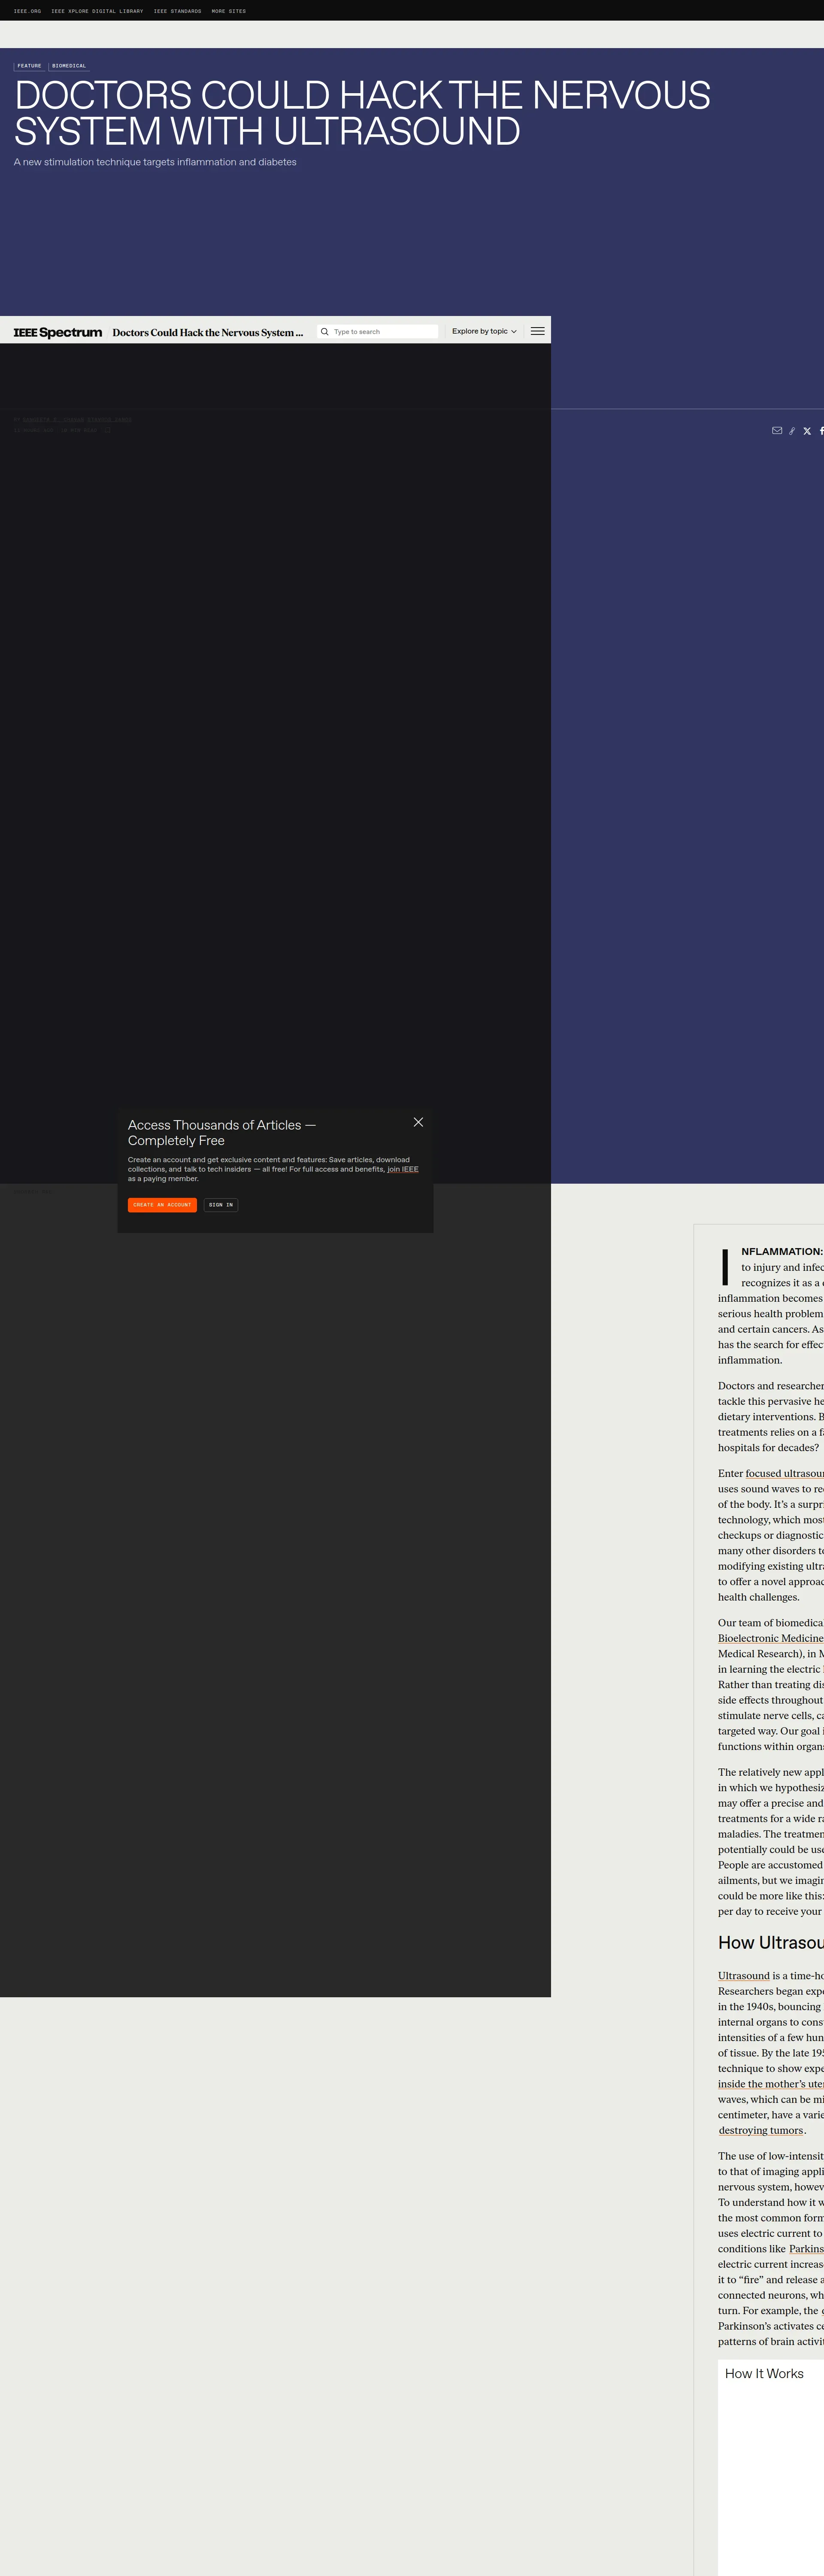Open IEEE Xplore Digital Library link
Viewport: 824px width, 2576px height.
97,11
